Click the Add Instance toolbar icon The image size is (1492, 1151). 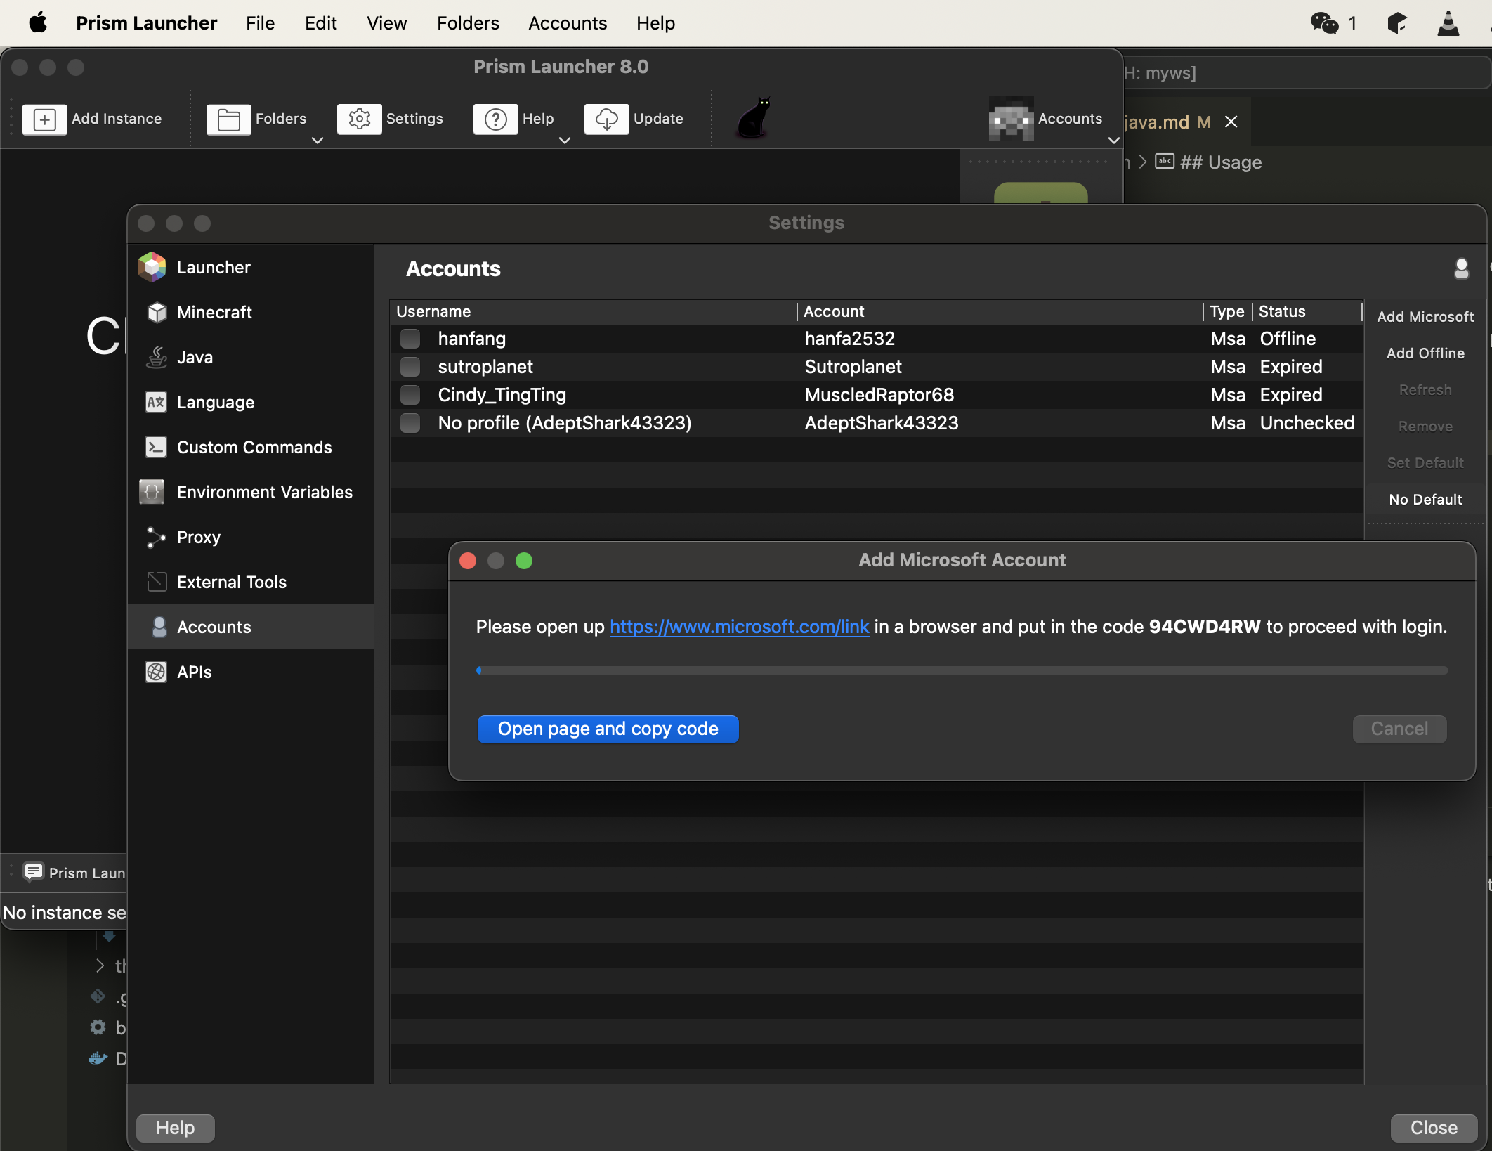45,119
